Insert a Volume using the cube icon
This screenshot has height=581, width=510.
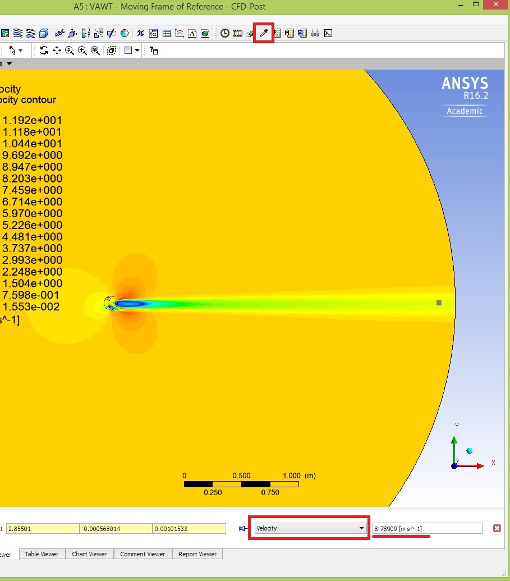click(x=44, y=33)
